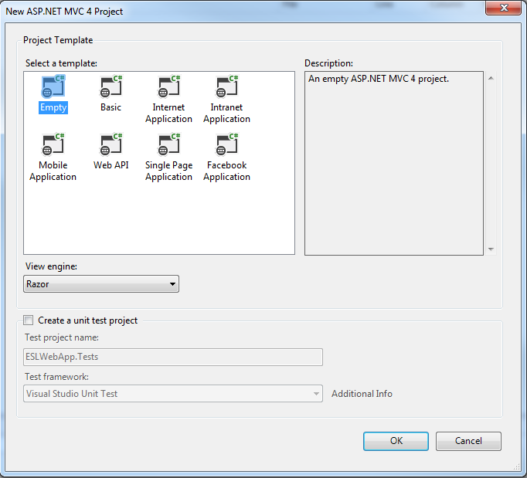Viewport: 527px width, 478px height.
Task: Click 'An empty ASP.NET MVC 4 project.' description text
Action: 379,79
